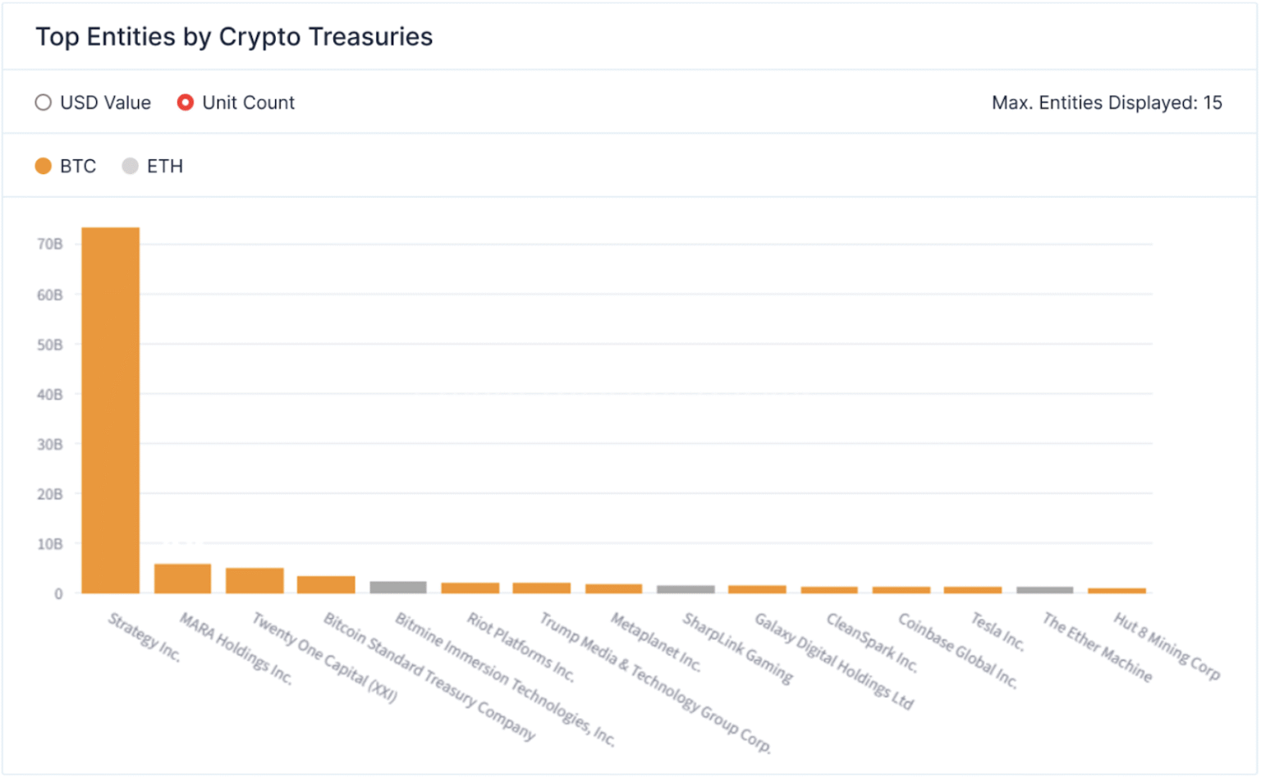Click the 60B y-axis tick label
The image size is (1261, 778).
click(50, 295)
